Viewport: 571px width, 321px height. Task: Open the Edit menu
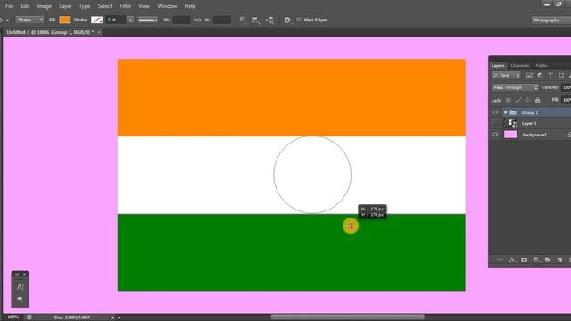tap(25, 6)
